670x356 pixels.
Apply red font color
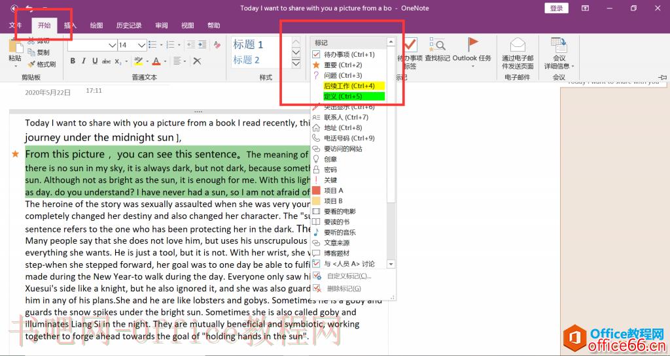pyautogui.click(x=156, y=61)
